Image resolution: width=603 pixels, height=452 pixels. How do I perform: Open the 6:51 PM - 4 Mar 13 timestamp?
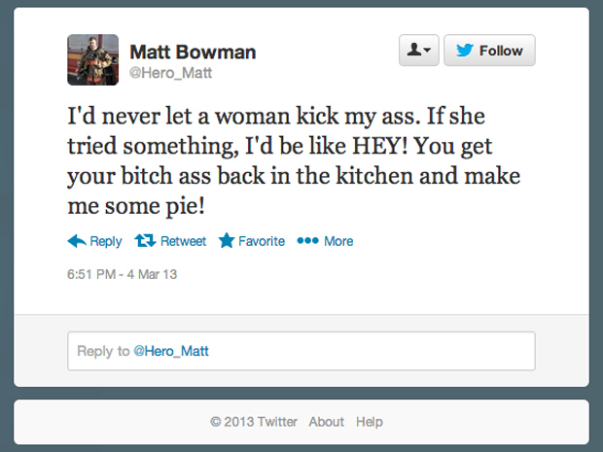click(122, 274)
